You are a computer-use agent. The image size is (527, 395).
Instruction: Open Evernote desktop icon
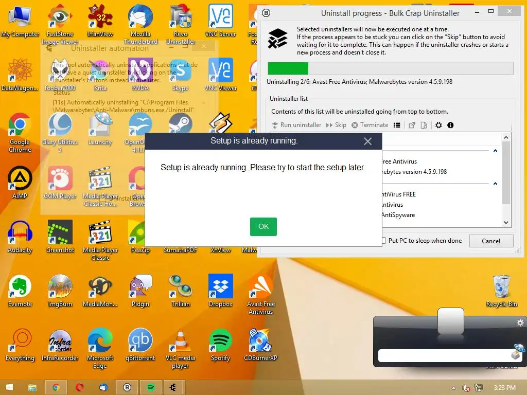[20, 291]
